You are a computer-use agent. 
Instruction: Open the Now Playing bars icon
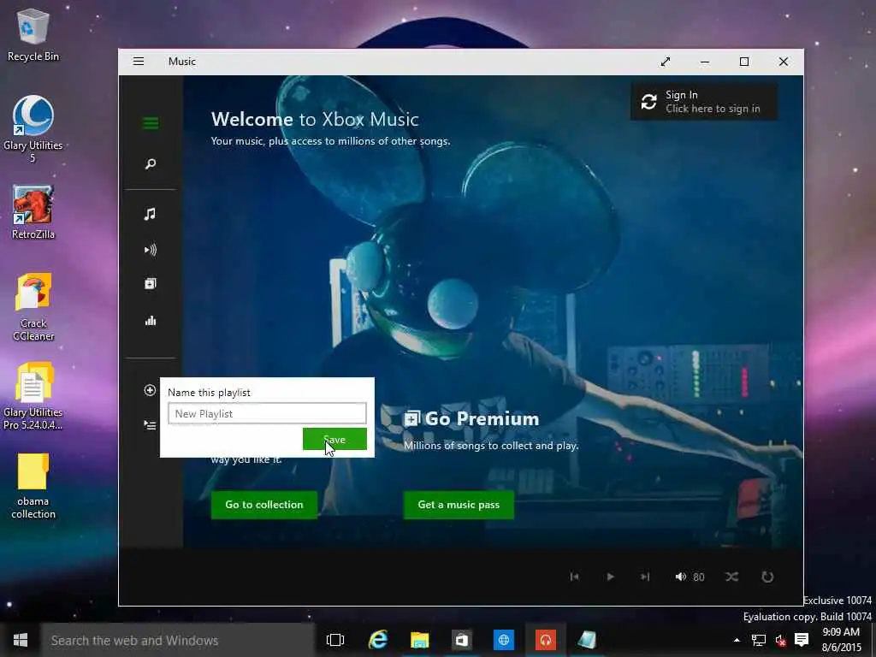[x=151, y=321]
